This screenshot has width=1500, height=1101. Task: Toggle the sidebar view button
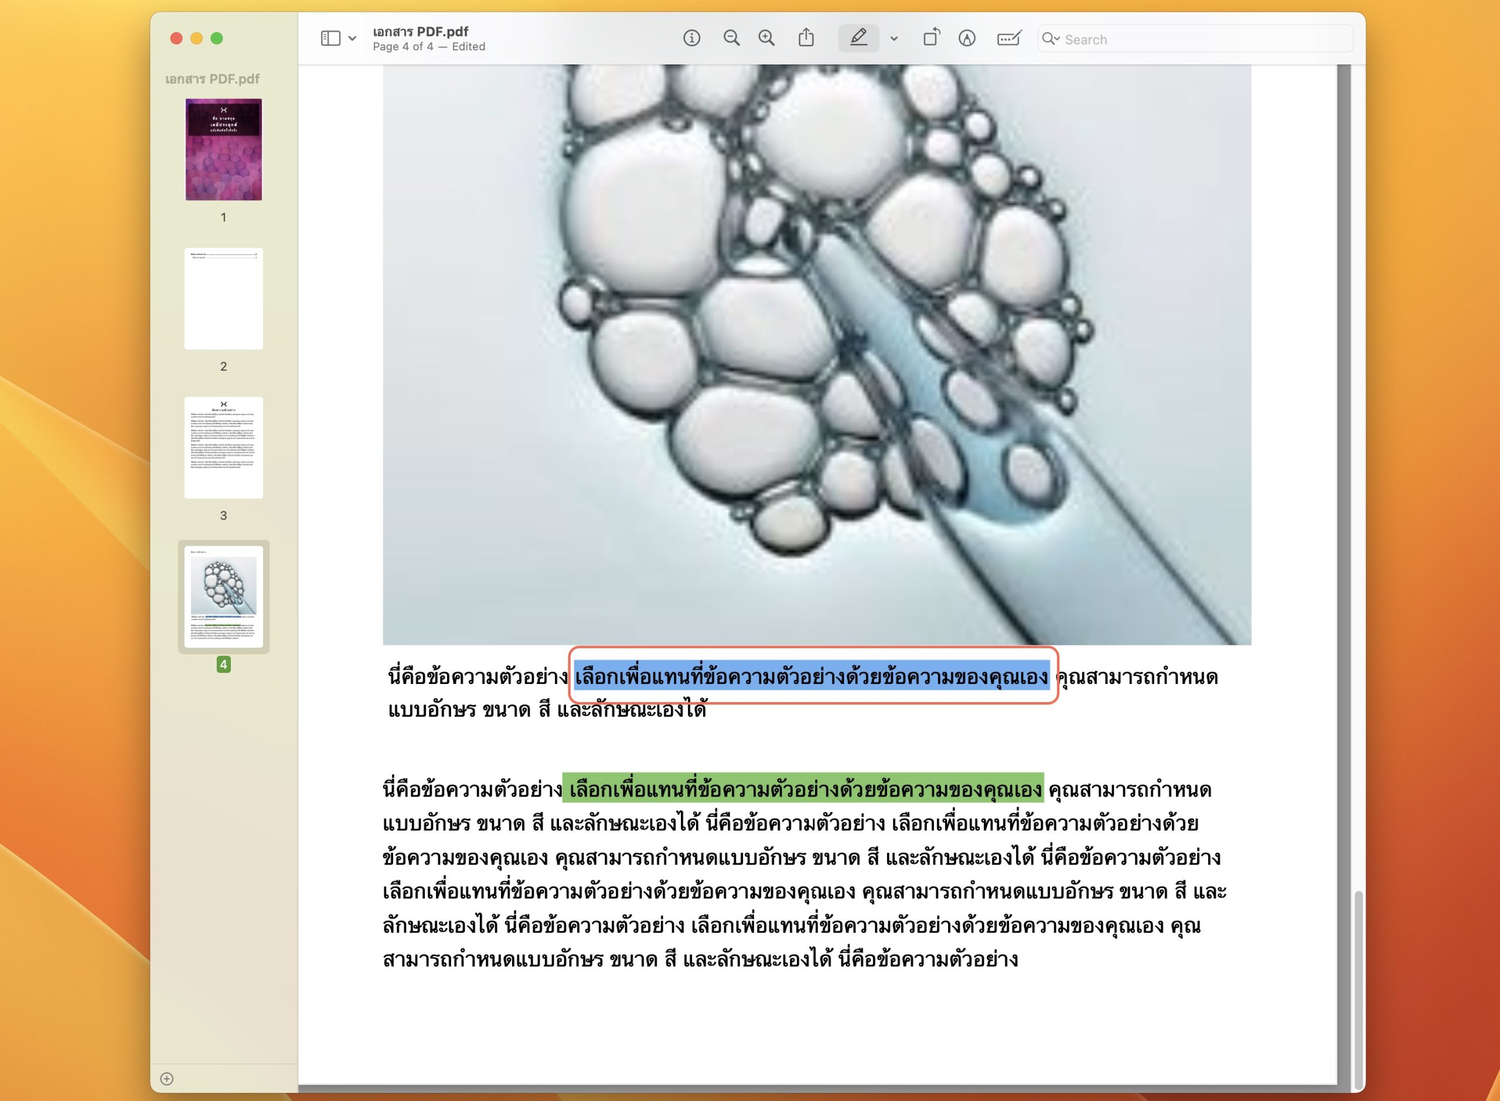[x=330, y=38]
